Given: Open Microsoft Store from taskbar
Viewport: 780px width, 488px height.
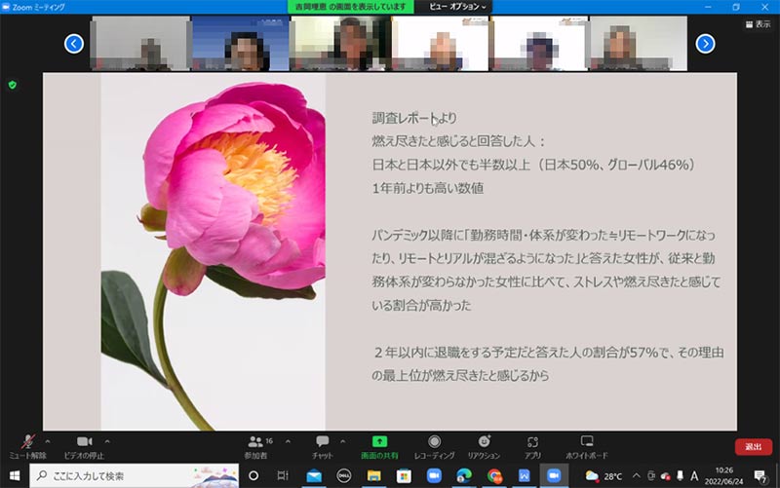Looking at the screenshot, I should coord(404,476).
